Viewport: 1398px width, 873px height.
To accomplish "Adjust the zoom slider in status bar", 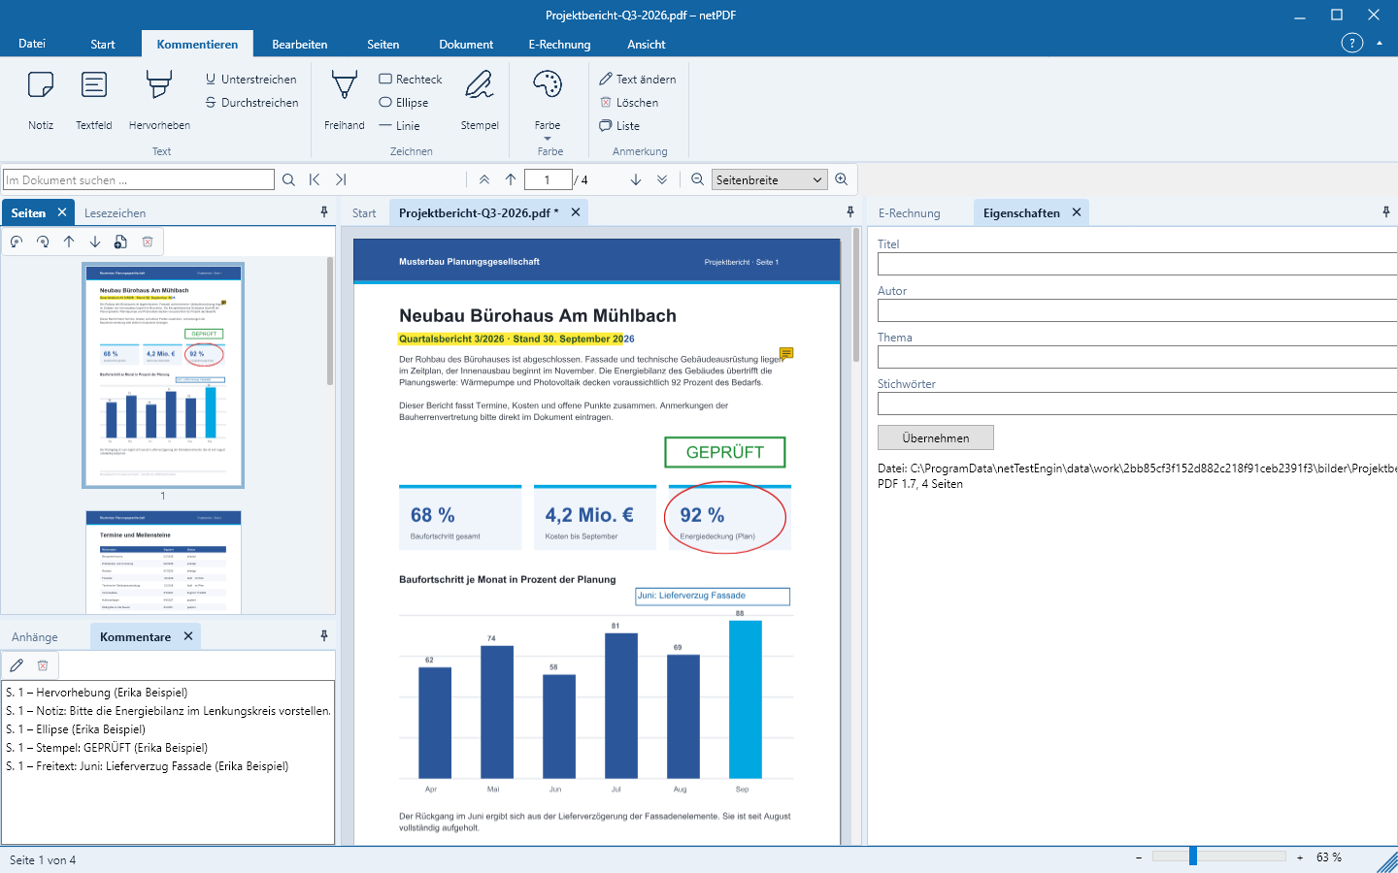I will click(x=1193, y=857).
